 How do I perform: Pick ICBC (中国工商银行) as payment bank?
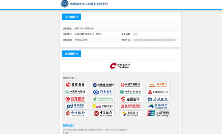[131, 85]
